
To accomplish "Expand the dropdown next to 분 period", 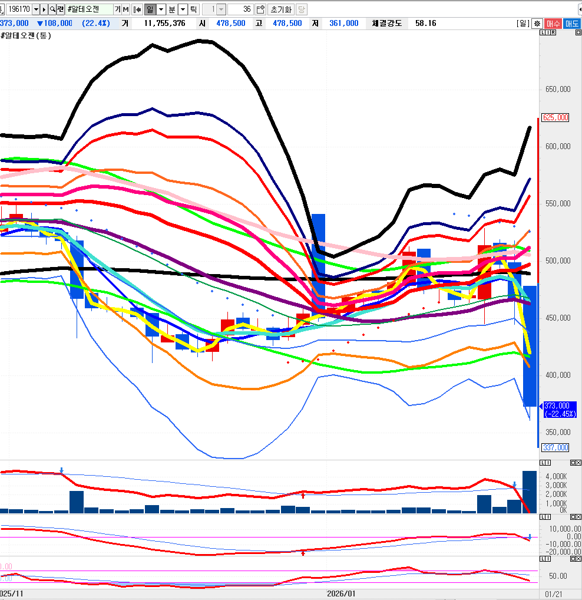I will pyautogui.click(x=182, y=9).
